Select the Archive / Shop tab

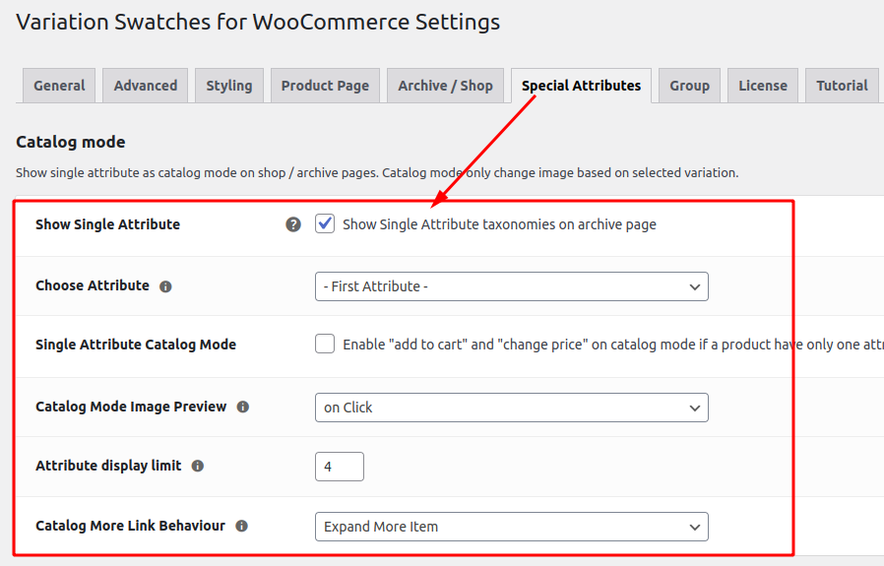click(x=445, y=86)
